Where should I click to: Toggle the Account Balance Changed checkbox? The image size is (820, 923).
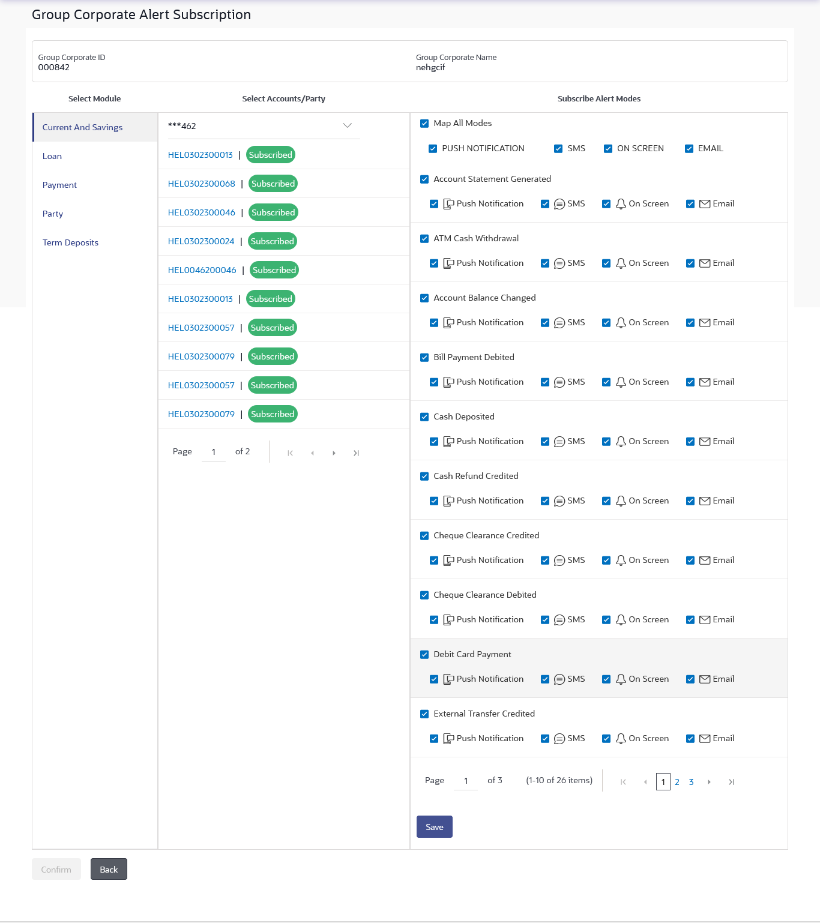click(x=424, y=298)
